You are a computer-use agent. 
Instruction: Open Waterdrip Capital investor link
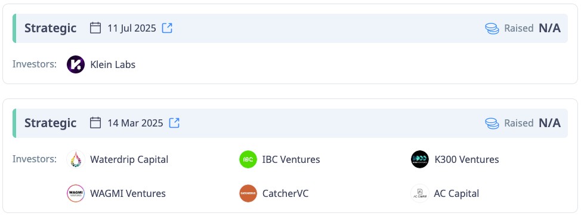129,160
